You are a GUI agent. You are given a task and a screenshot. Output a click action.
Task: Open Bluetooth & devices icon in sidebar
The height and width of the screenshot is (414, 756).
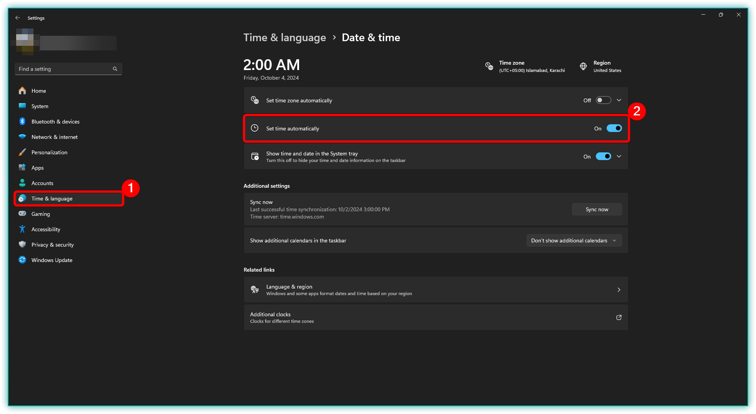22,122
